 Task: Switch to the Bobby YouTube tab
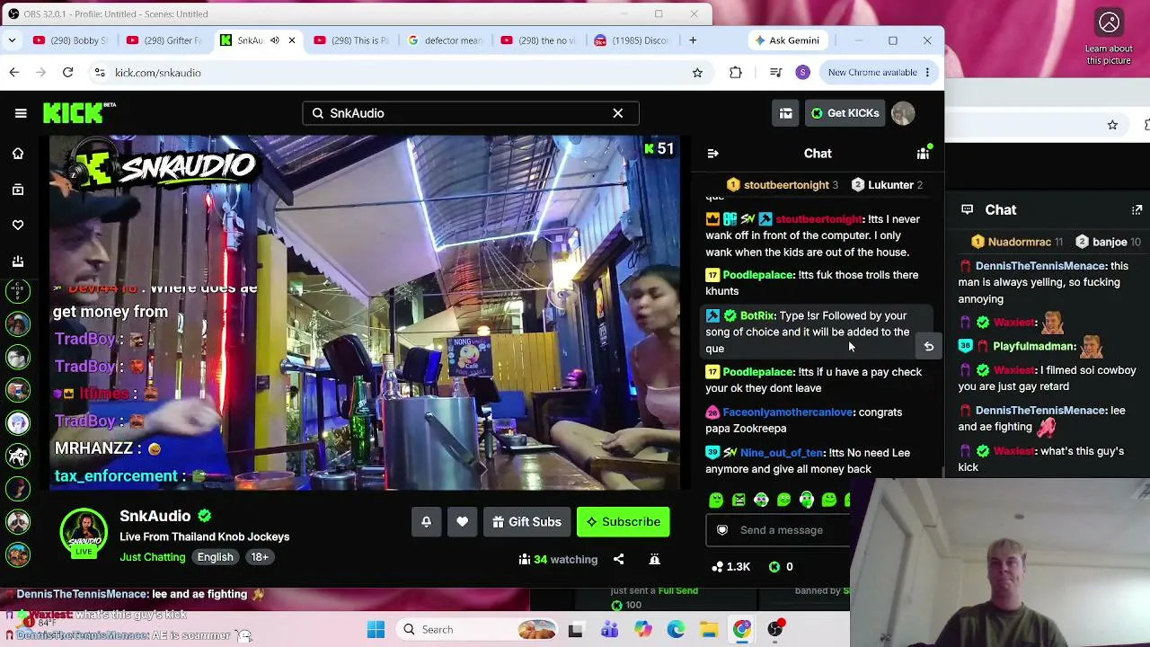point(70,40)
